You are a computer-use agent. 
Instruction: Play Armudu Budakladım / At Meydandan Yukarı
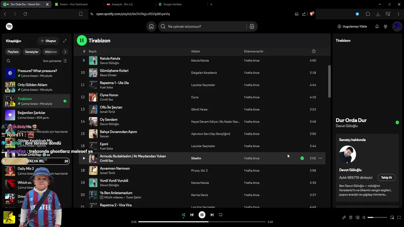point(84,158)
